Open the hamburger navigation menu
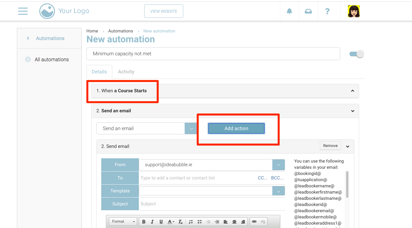The height and width of the screenshot is (228, 412). pyautogui.click(x=23, y=11)
